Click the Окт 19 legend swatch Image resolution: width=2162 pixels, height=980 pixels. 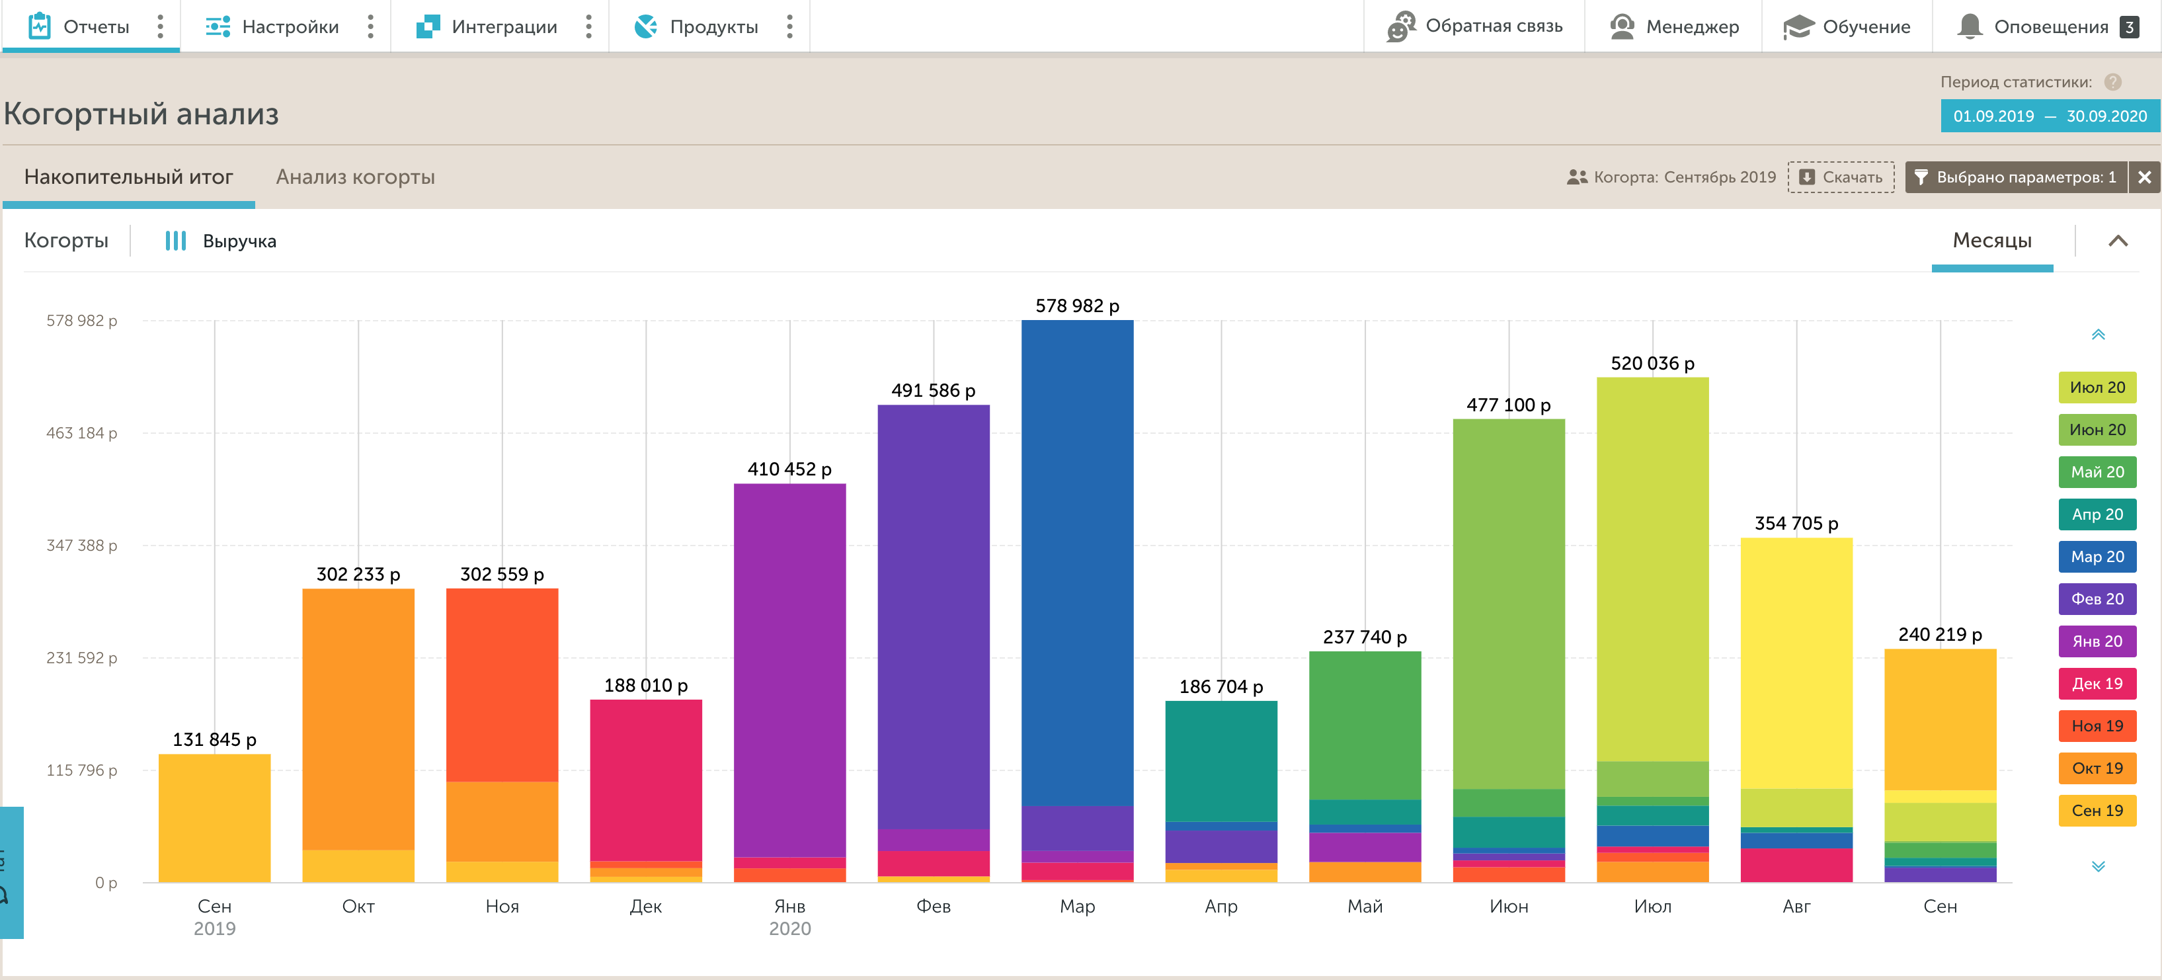tap(2097, 768)
